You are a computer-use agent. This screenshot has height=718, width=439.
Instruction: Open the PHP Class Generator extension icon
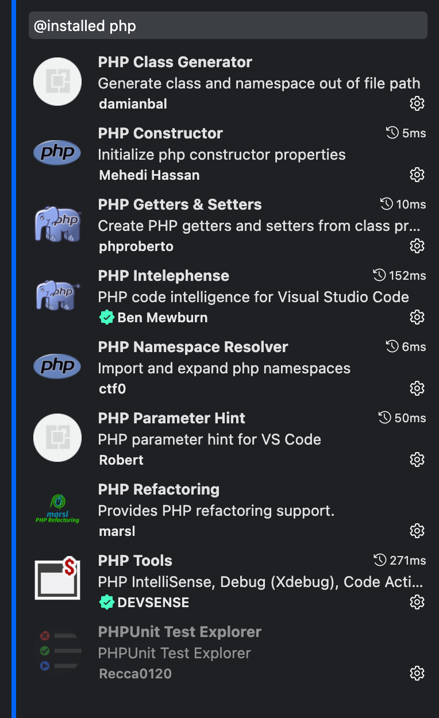[x=57, y=82]
